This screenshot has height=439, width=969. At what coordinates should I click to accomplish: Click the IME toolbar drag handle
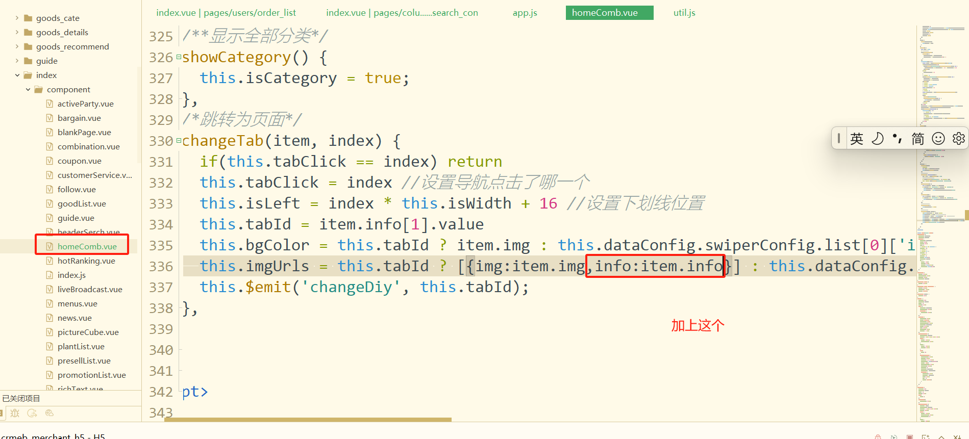(x=839, y=138)
